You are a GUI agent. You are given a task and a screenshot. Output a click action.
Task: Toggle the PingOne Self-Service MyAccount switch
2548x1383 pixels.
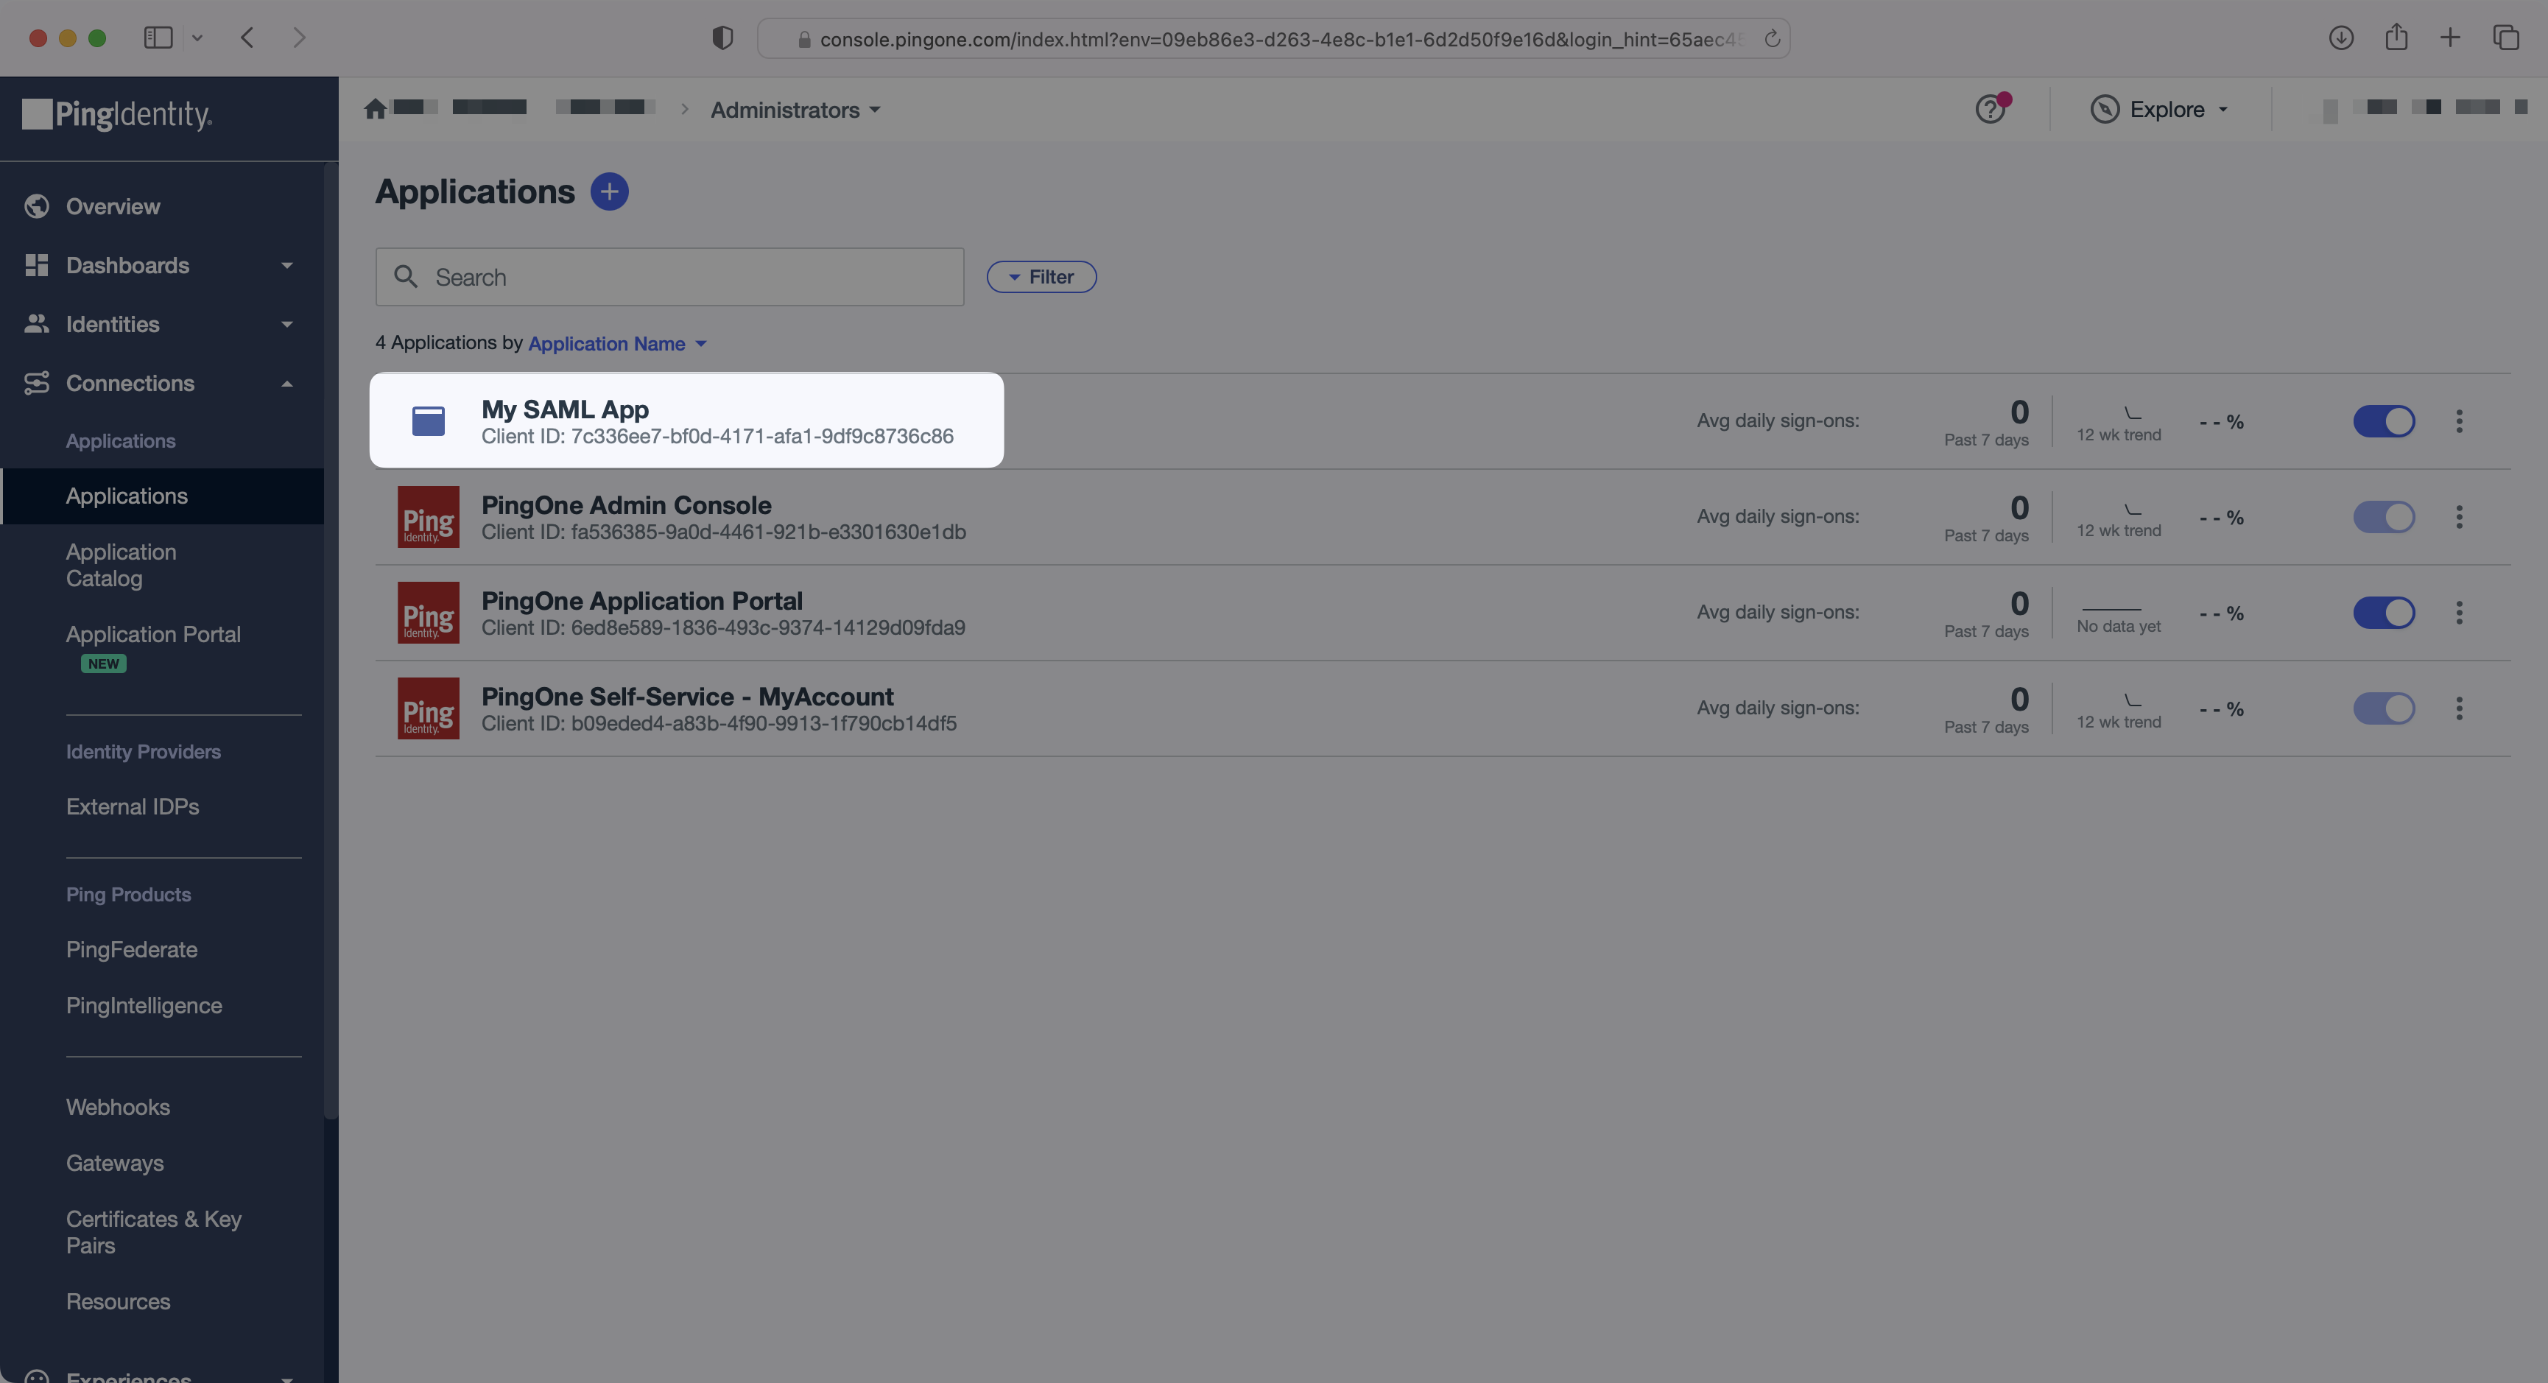pyautogui.click(x=2383, y=708)
